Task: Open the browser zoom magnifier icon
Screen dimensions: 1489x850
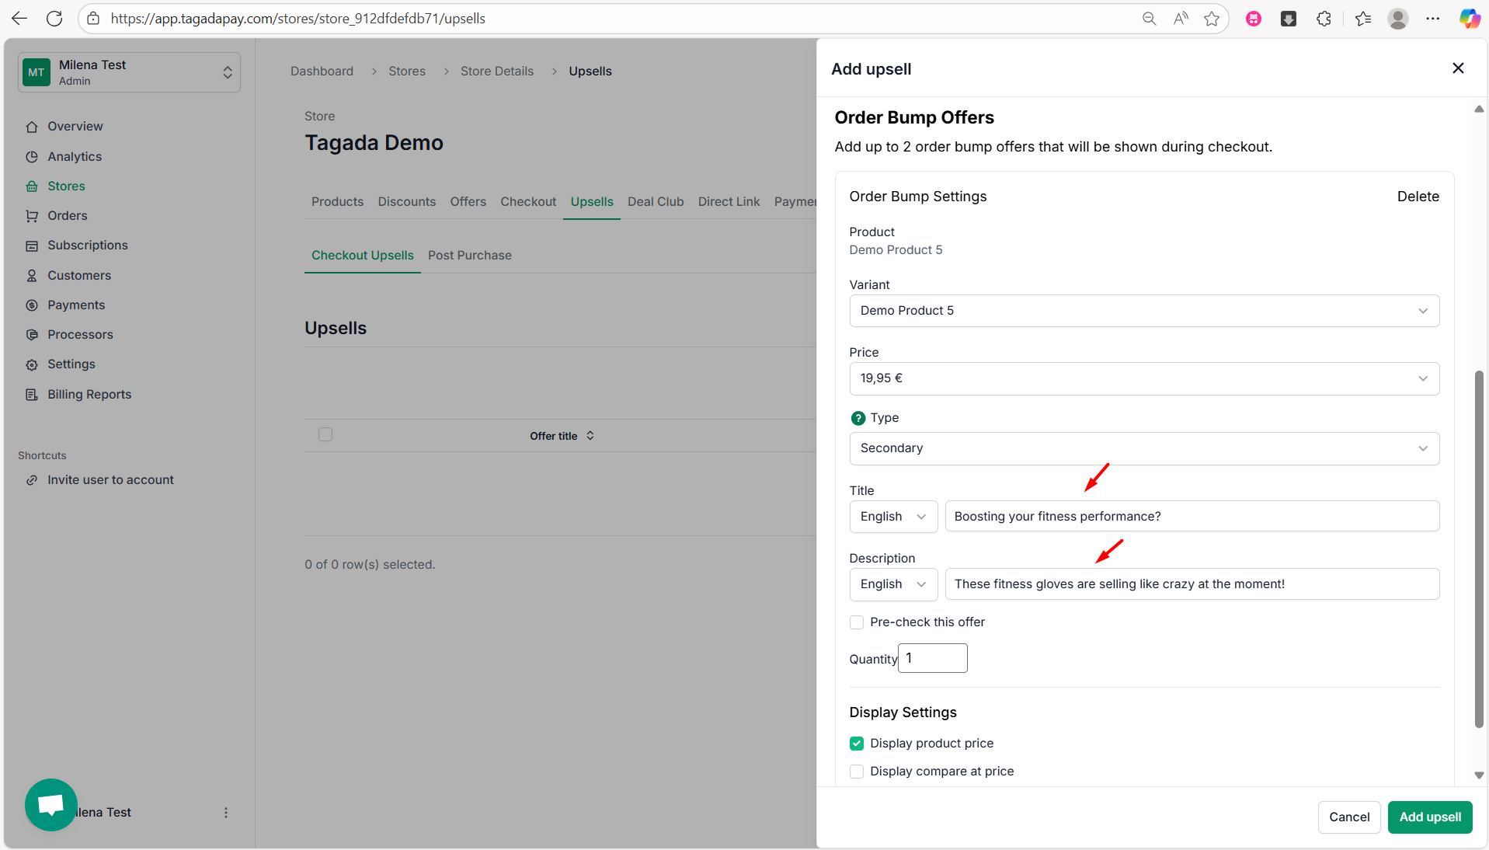Action: 1149,19
